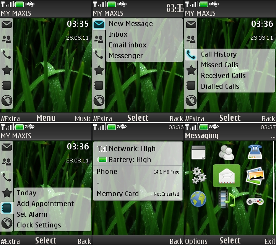276x245 pixels.
Task: Tap Back softkey on the Call History screen
Action: tap(268, 118)
